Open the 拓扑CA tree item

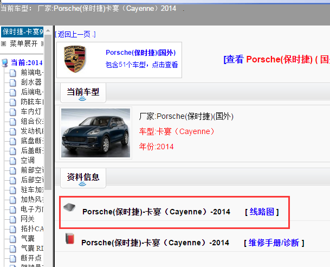pos(32,228)
